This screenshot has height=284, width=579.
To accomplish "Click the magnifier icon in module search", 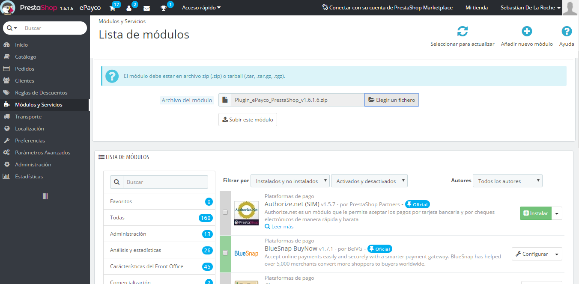I will (x=116, y=182).
